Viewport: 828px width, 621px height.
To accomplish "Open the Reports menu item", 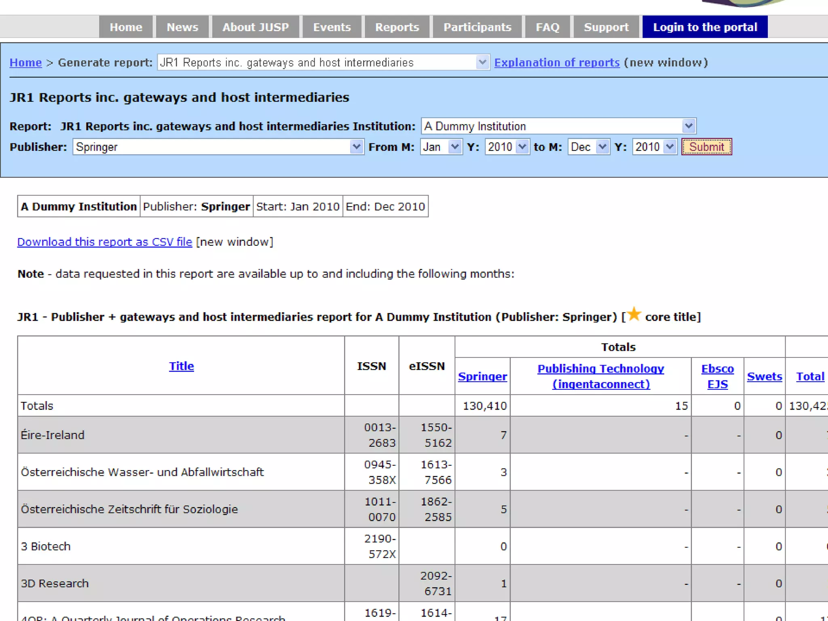I will [x=397, y=27].
